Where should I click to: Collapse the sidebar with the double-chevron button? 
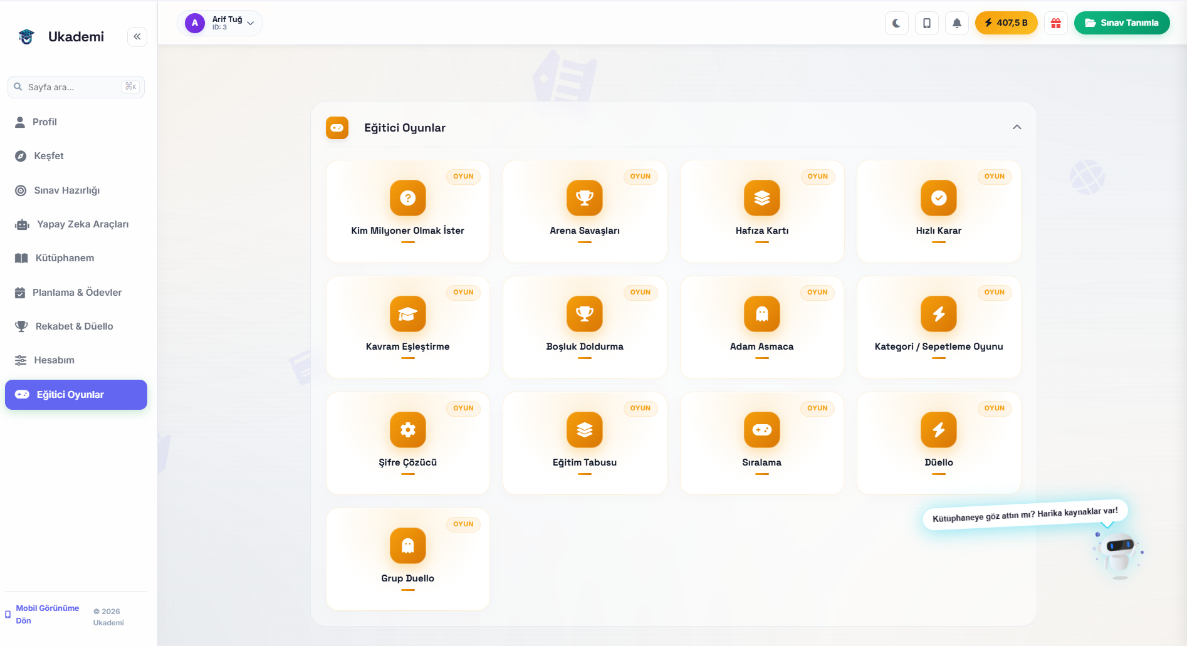coord(137,36)
